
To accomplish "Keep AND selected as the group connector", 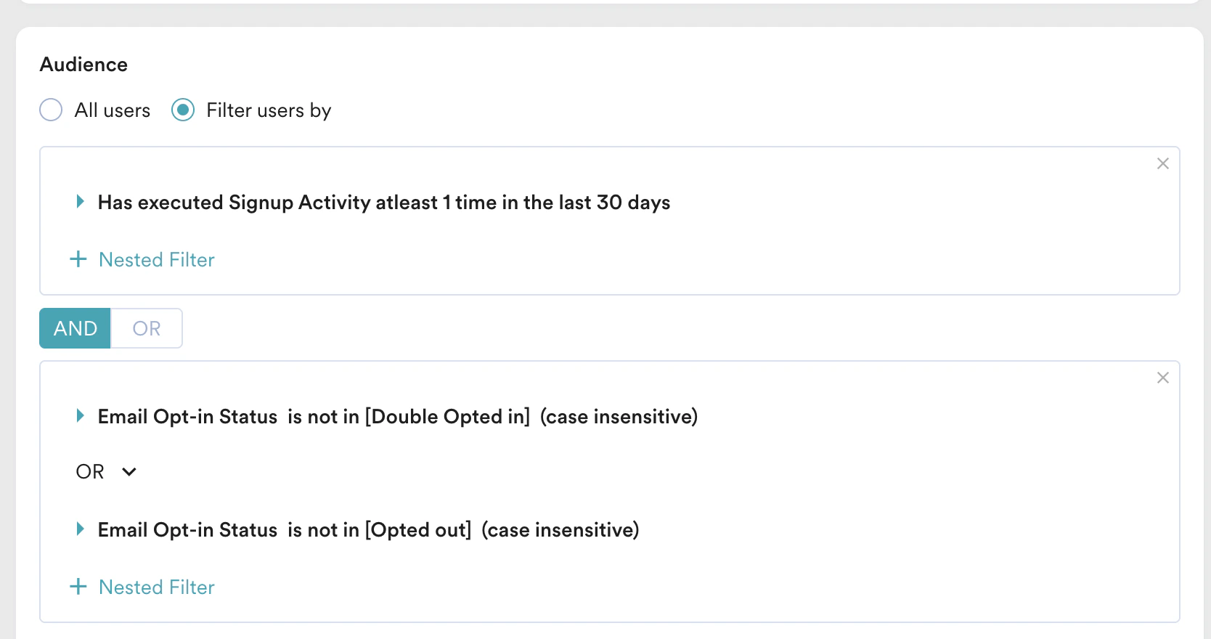I will coord(75,328).
